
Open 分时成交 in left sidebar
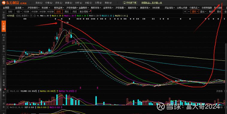pos(4,60)
